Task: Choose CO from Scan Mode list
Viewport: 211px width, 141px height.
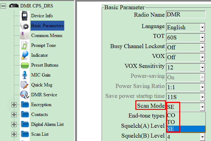Action: [x=171, y=115]
